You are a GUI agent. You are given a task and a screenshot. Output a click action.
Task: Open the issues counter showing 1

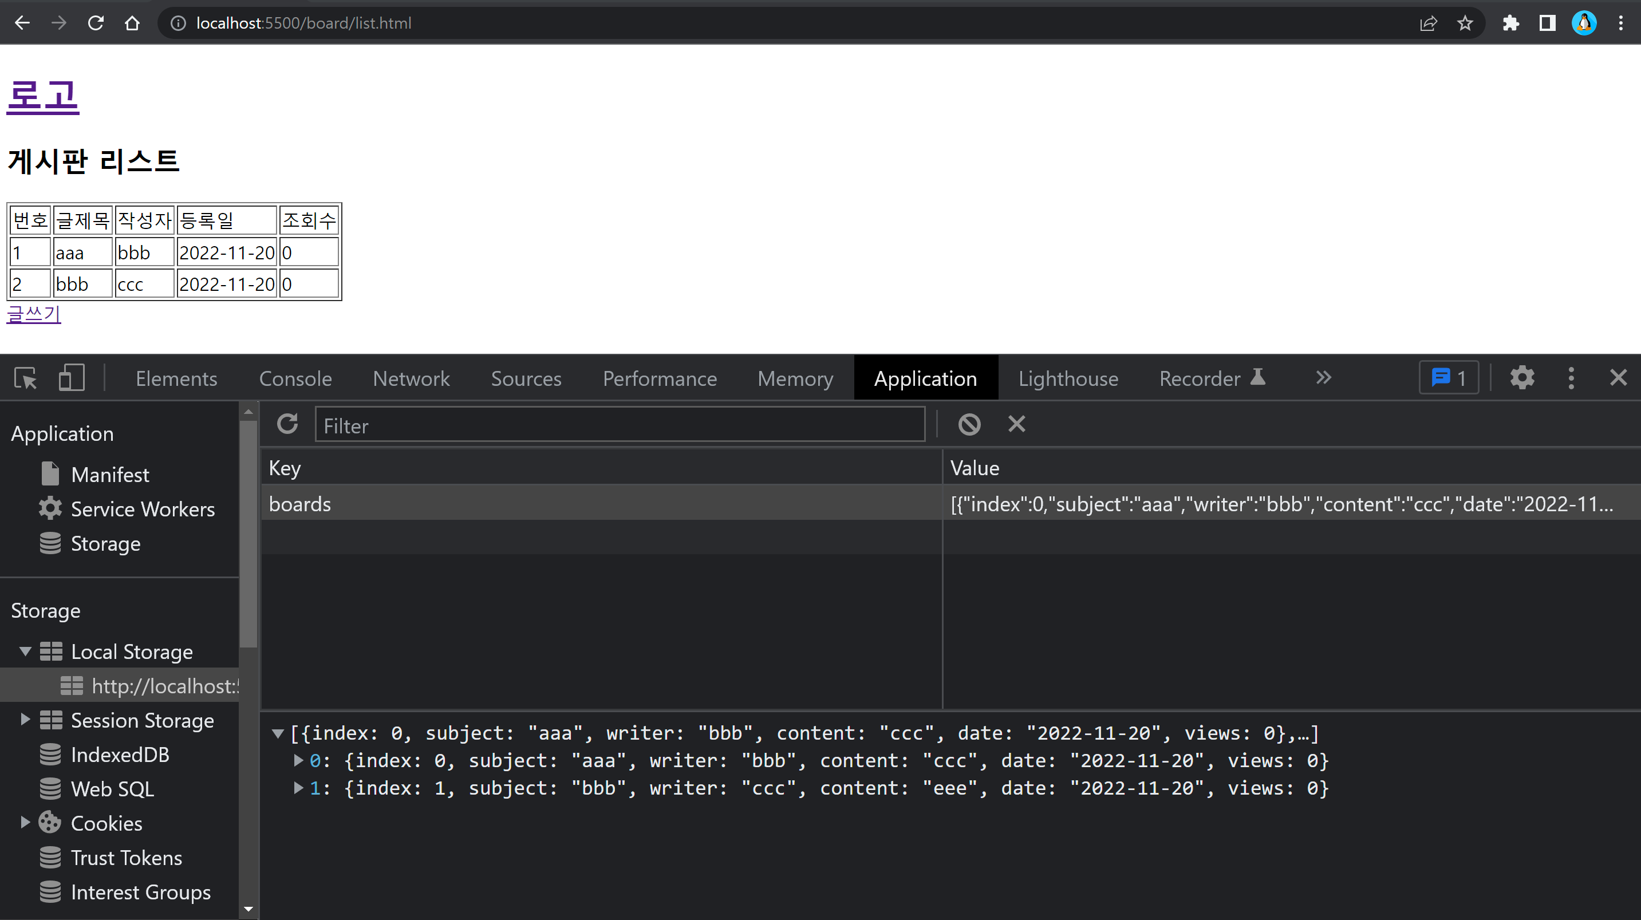[x=1449, y=378]
